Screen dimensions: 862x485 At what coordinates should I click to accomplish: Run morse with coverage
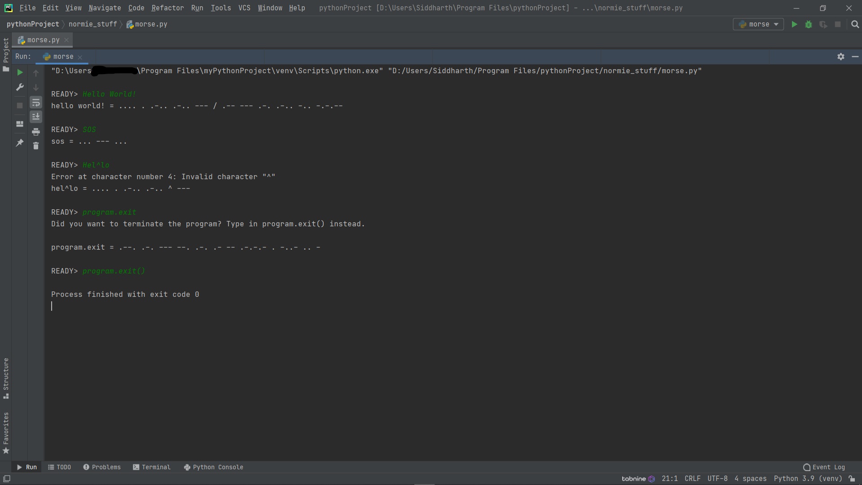[823, 24]
